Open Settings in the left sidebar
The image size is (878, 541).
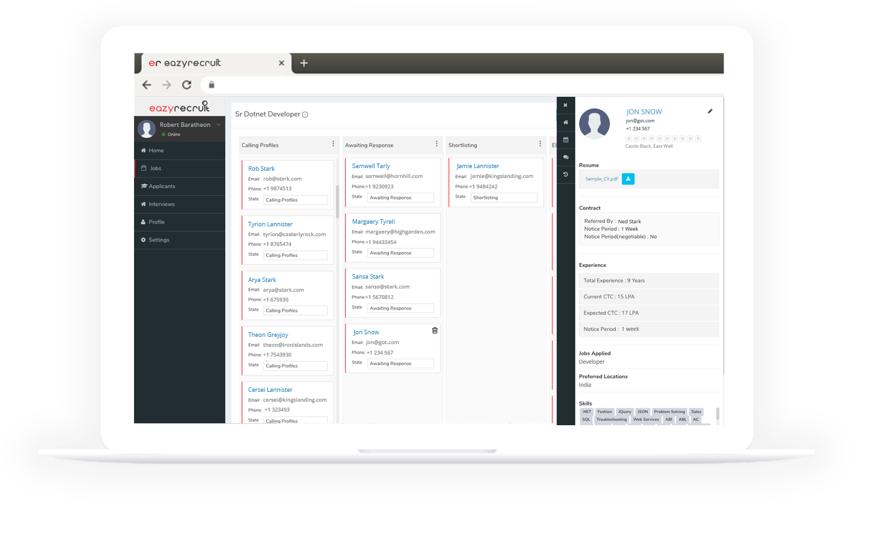click(x=179, y=240)
